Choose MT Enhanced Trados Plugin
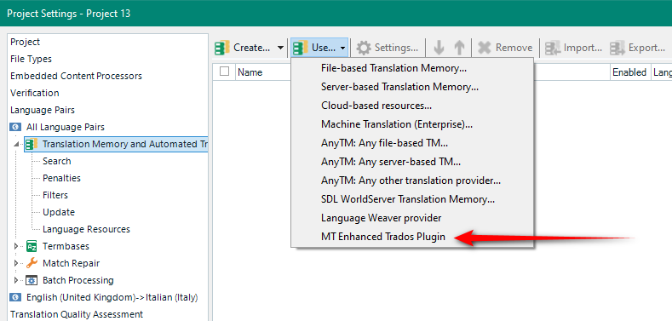The width and height of the screenshot is (672, 321). [x=383, y=237]
